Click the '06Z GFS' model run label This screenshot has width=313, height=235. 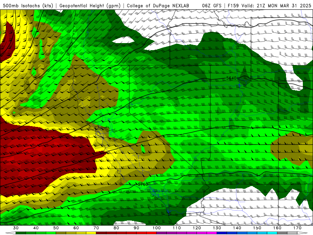(x=212, y=6)
